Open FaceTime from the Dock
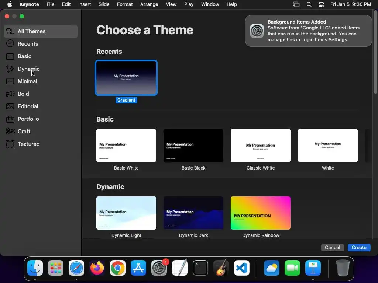378x283 pixels. (x=292, y=268)
